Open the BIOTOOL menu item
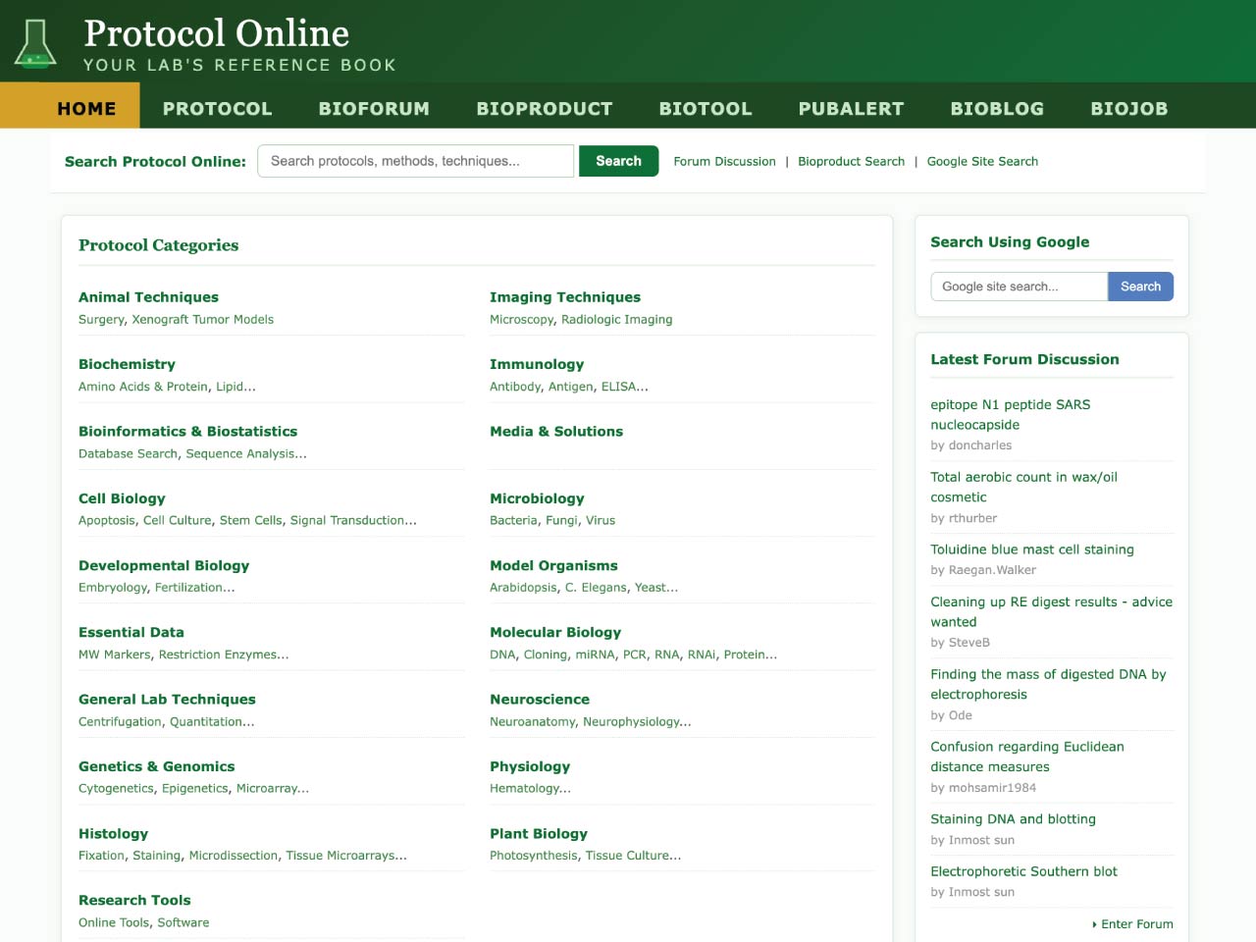The height and width of the screenshot is (942, 1256). (x=706, y=108)
